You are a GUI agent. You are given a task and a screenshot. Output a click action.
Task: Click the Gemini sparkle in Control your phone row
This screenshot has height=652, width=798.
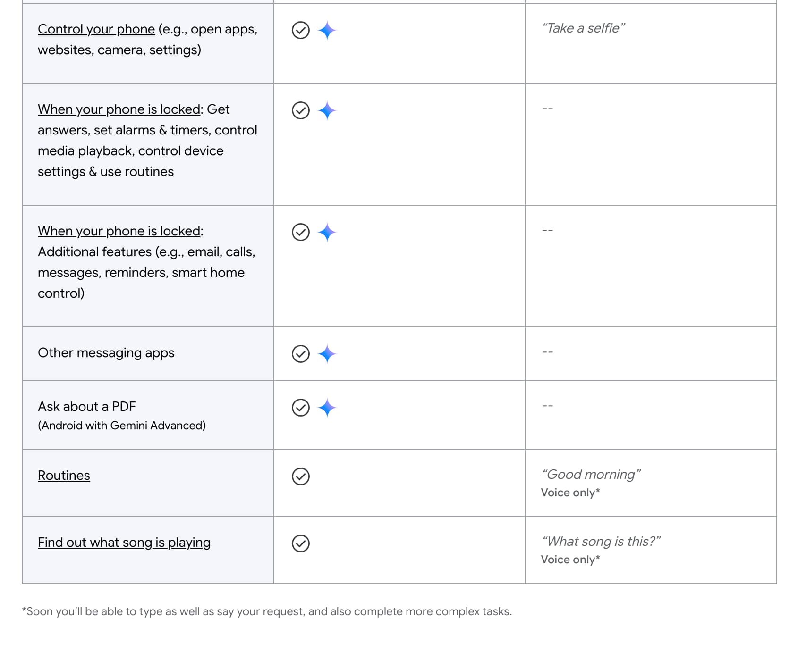(x=327, y=30)
